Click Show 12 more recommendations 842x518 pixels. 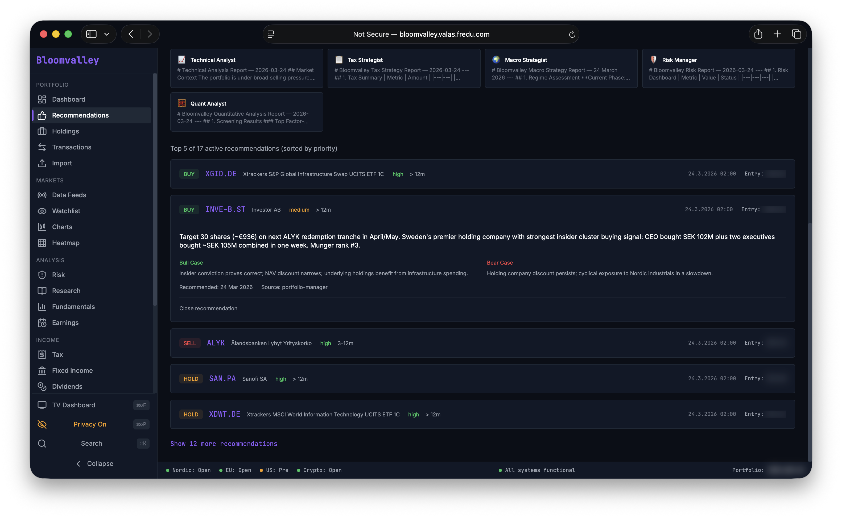point(224,444)
